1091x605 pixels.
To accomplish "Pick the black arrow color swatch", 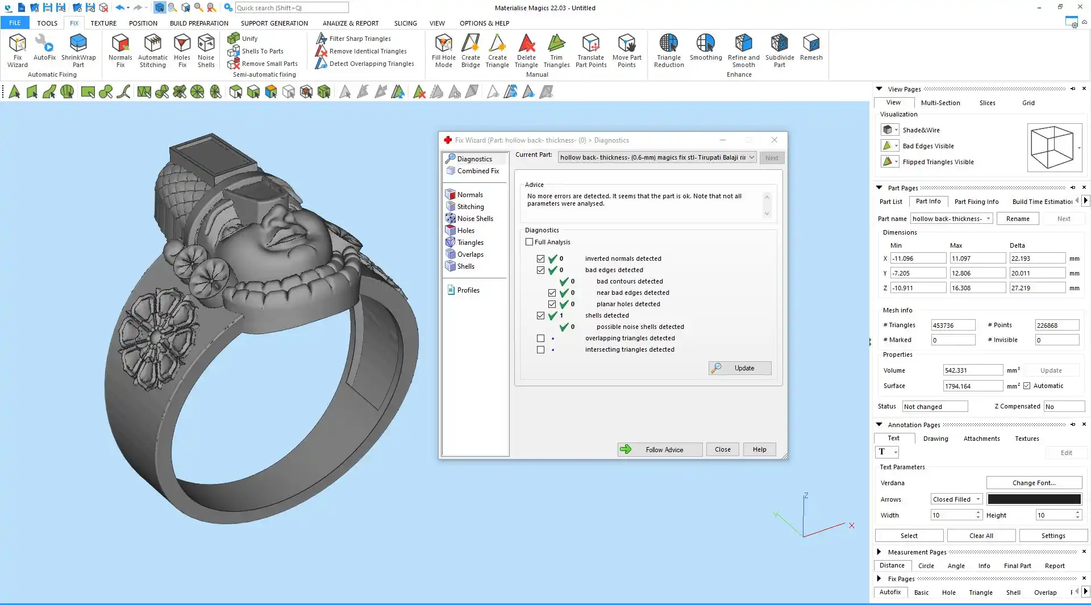I will (1034, 499).
